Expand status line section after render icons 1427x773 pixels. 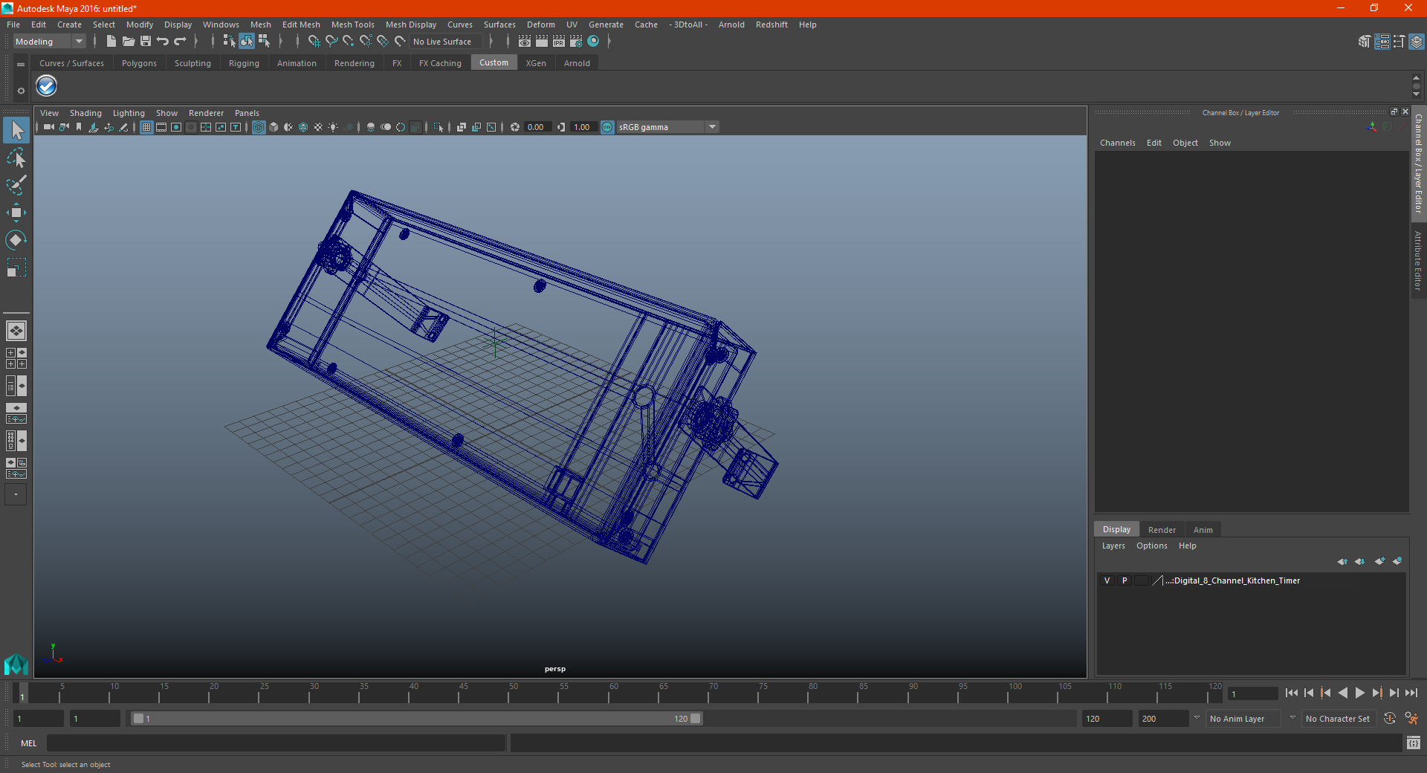[609, 42]
